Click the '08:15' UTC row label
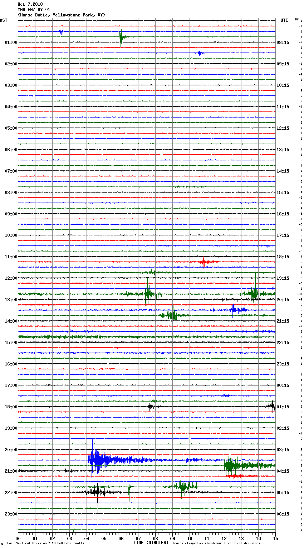The image size is (304, 548). pyautogui.click(x=283, y=43)
